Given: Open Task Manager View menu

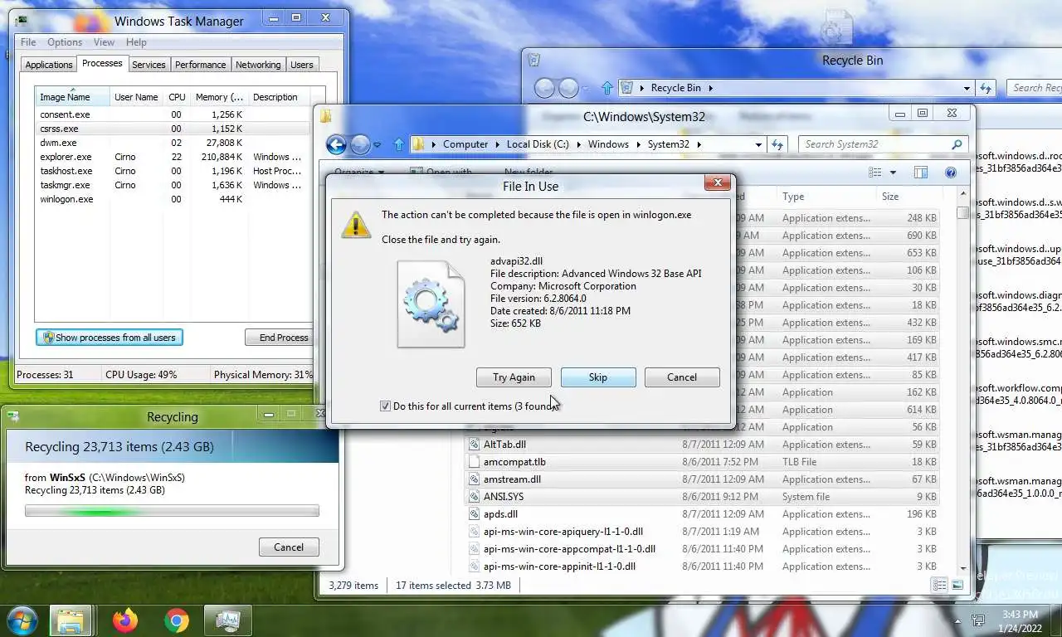Looking at the screenshot, I should pyautogui.click(x=105, y=42).
